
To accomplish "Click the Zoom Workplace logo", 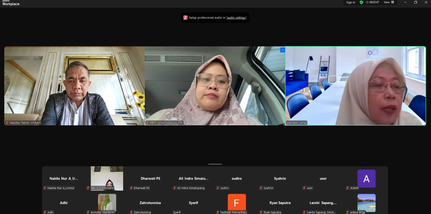I will (x=11, y=3).
